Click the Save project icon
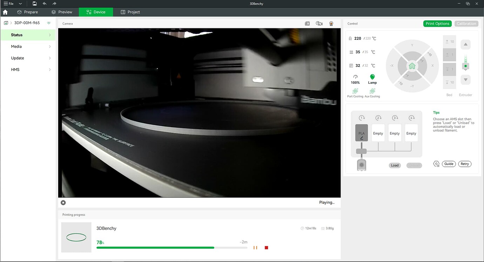 34,4
